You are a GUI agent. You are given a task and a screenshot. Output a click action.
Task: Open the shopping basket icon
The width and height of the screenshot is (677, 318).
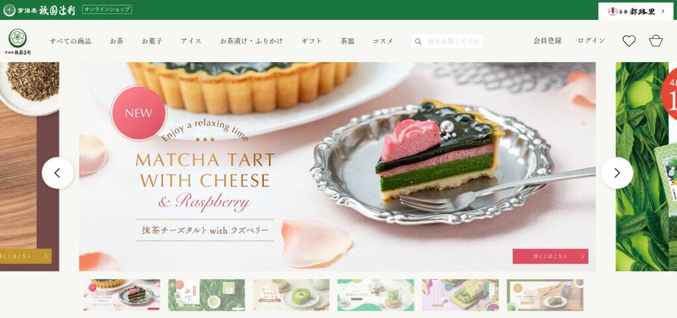coord(656,41)
